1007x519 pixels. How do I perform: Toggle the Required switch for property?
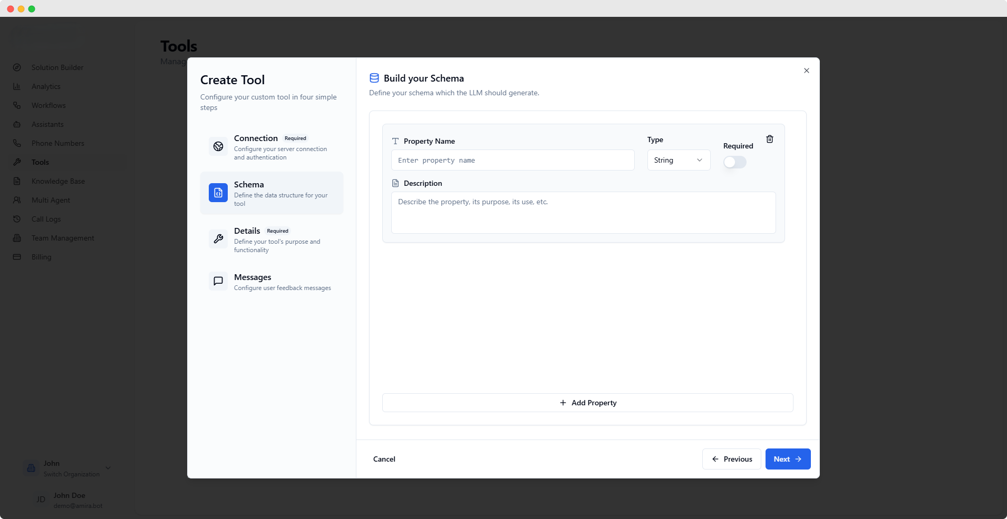coord(734,162)
